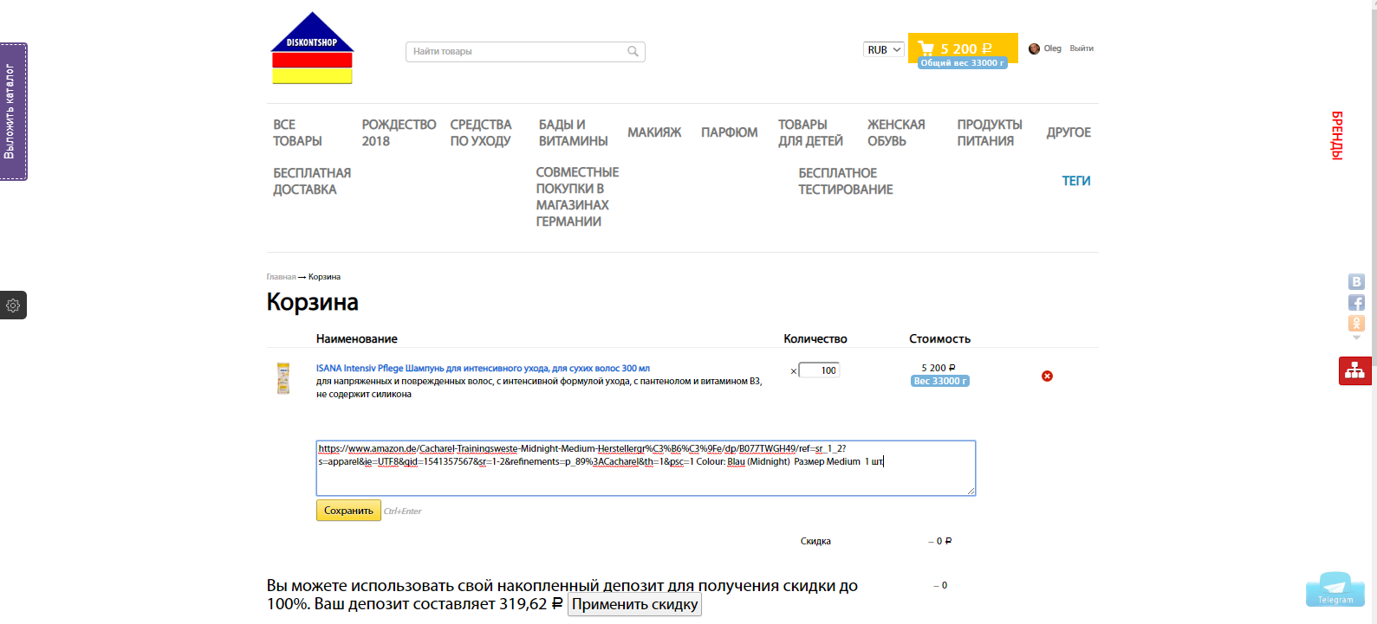Image resolution: width=1377 pixels, height=624 pixels.
Task: Share via the VK social icon
Action: point(1356,282)
